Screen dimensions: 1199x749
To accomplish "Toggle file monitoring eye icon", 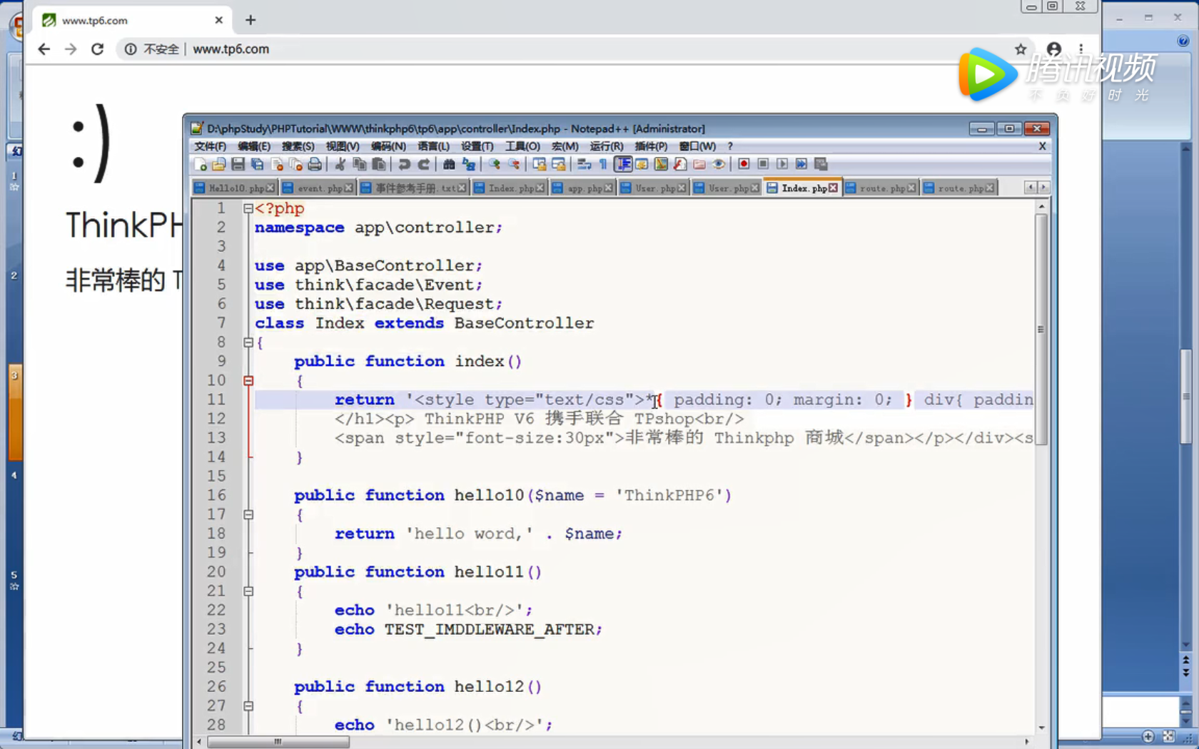I will [x=719, y=165].
